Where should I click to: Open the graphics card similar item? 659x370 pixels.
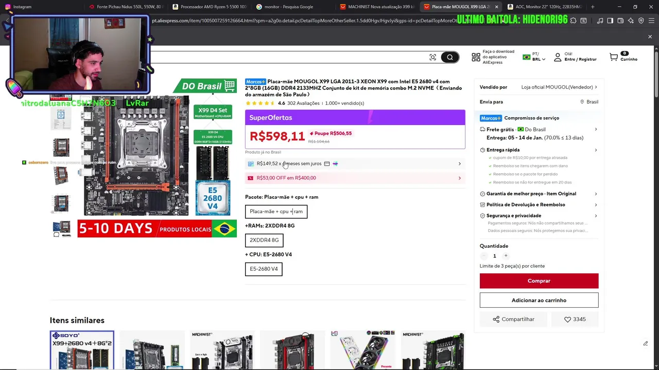click(363, 350)
